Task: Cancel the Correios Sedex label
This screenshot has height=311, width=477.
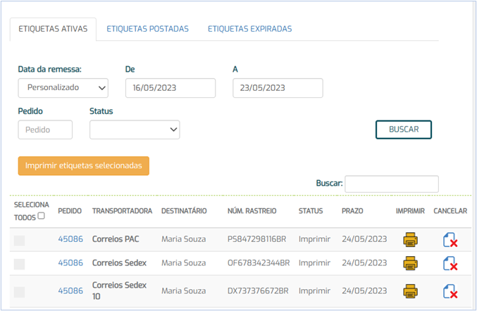Action: tap(450, 264)
